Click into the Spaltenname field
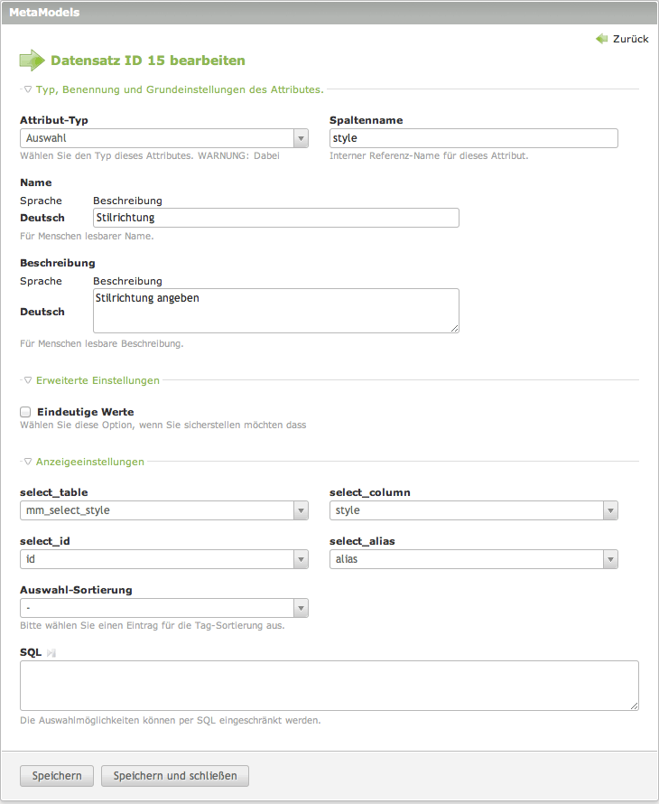659x804 pixels. pyautogui.click(x=474, y=138)
